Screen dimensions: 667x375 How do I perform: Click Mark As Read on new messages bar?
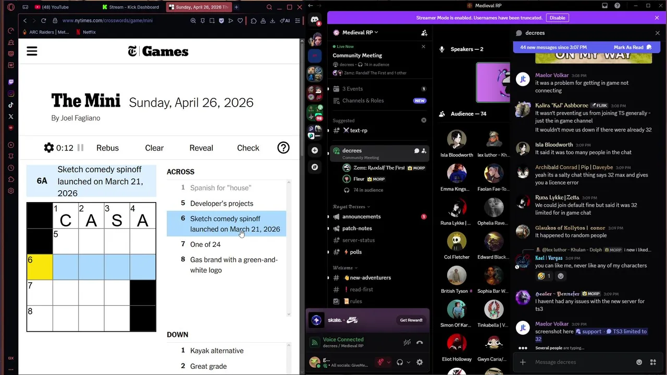[633, 47]
